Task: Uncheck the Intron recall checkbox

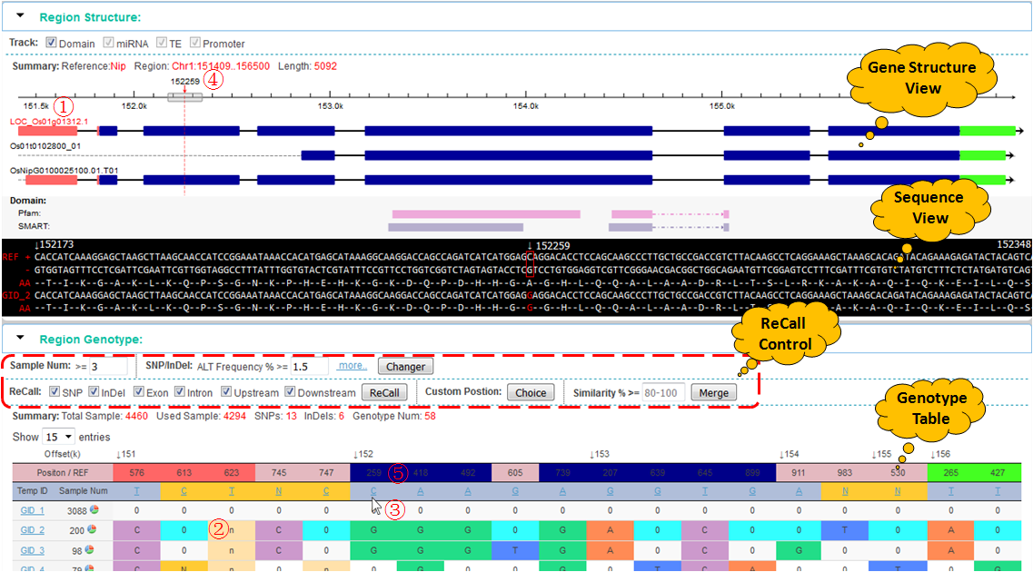Action: pyautogui.click(x=179, y=391)
